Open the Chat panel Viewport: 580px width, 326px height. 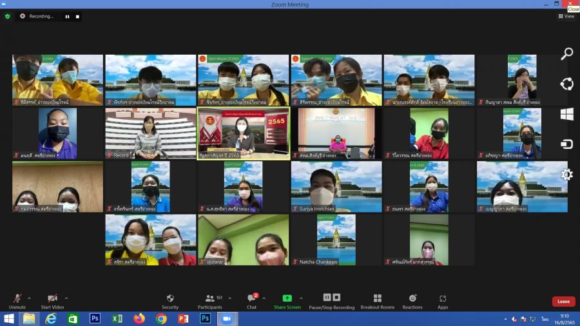pyautogui.click(x=251, y=299)
